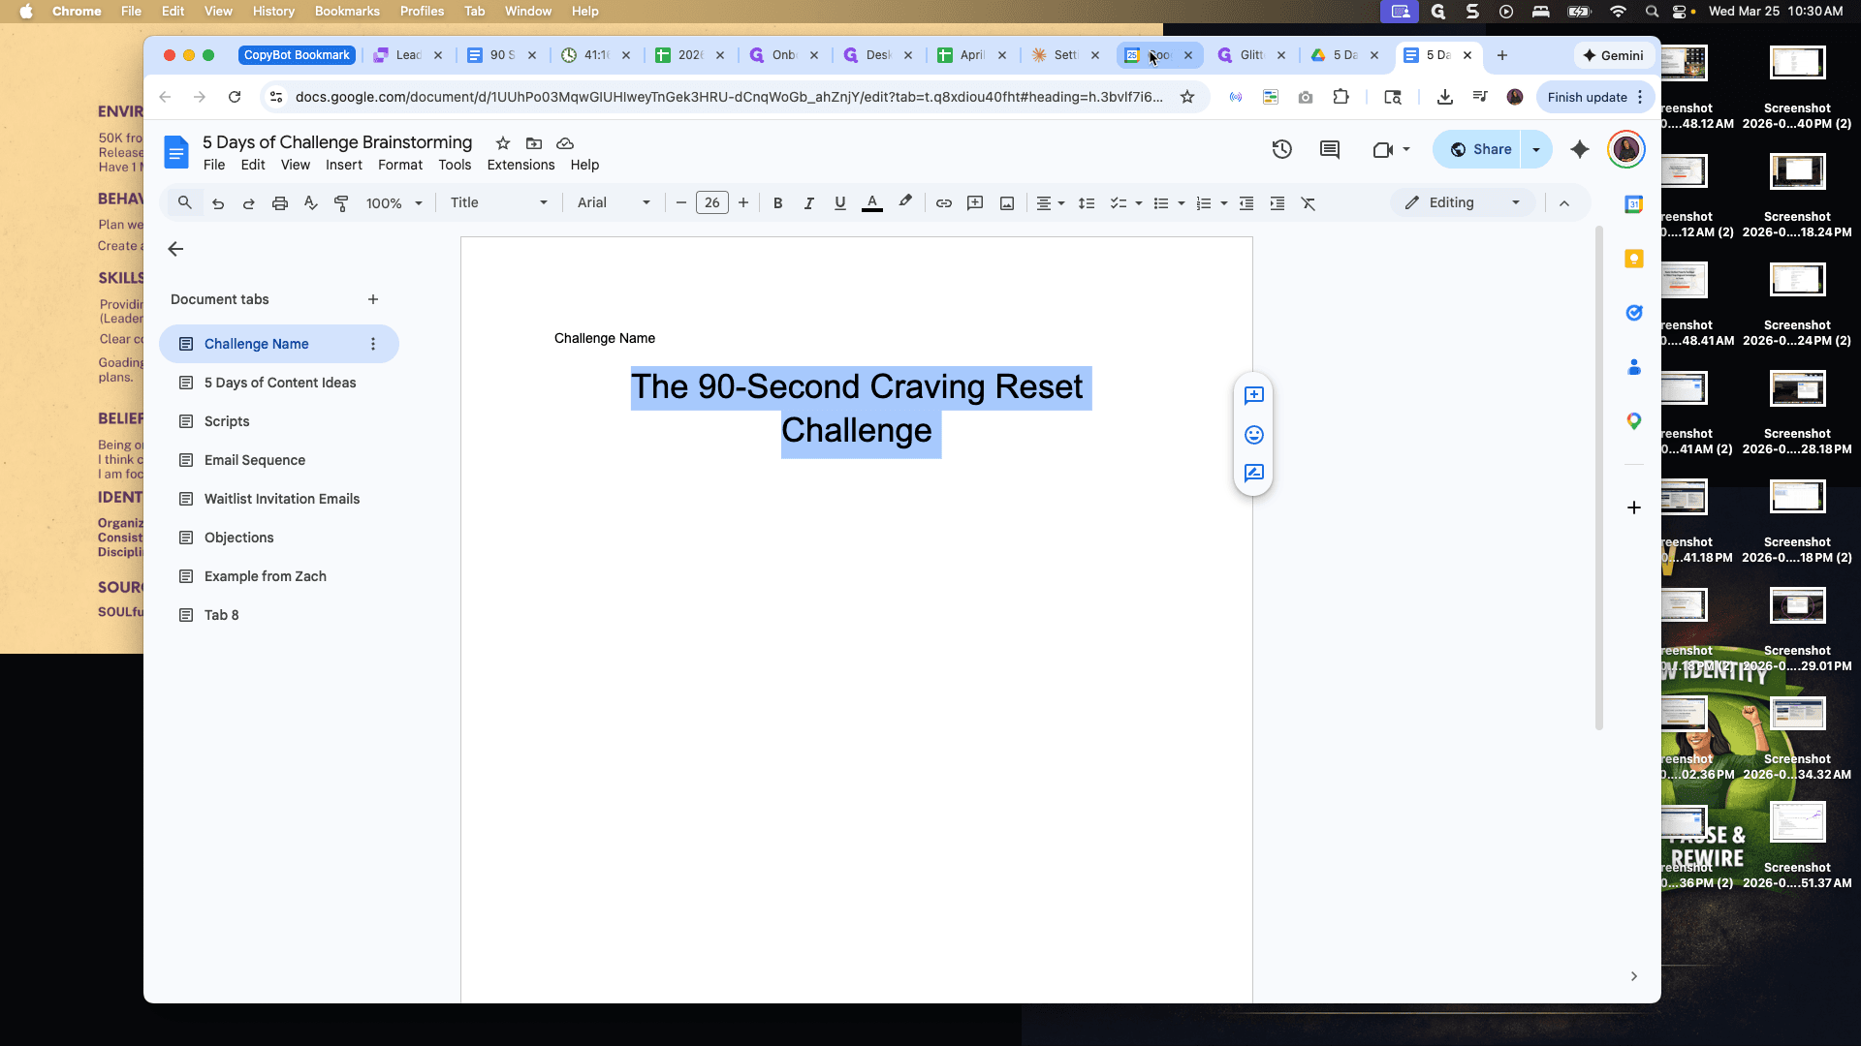Expand the Share options arrow
The width and height of the screenshot is (1861, 1046).
pos(1536,149)
